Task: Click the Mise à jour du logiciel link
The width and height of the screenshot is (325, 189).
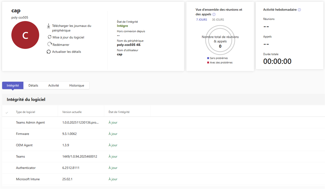Action: pyautogui.click(x=68, y=37)
